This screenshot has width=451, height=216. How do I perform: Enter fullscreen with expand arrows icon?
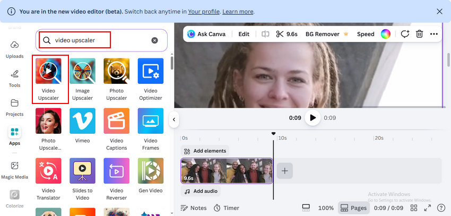tap(428, 208)
